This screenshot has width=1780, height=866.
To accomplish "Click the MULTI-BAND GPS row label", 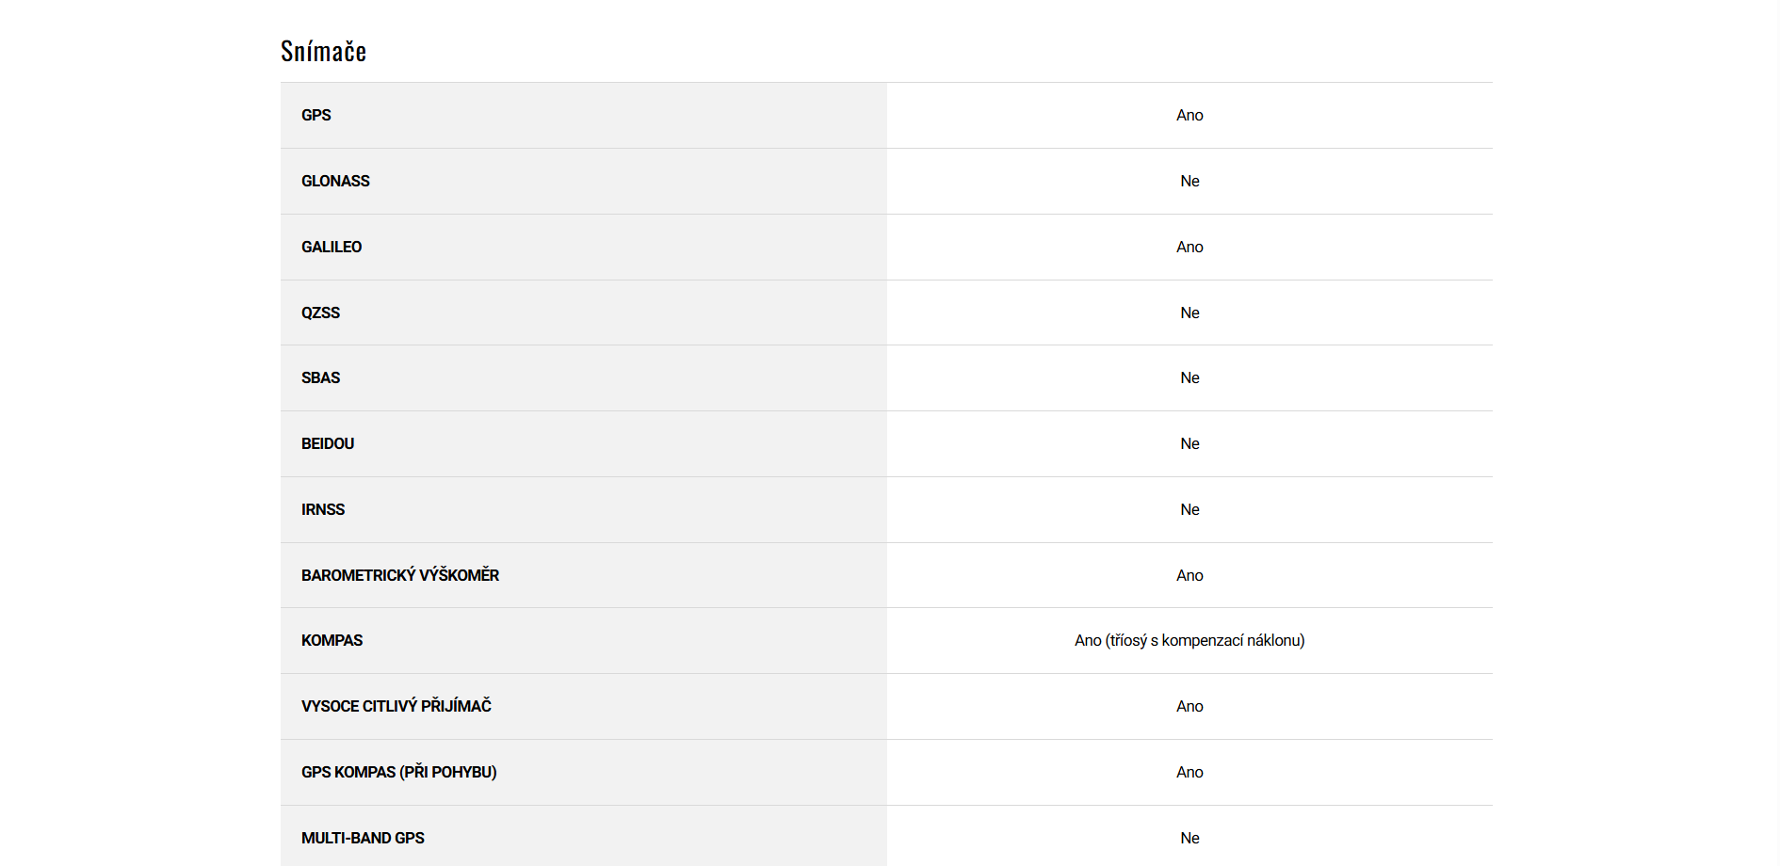I will (363, 838).
